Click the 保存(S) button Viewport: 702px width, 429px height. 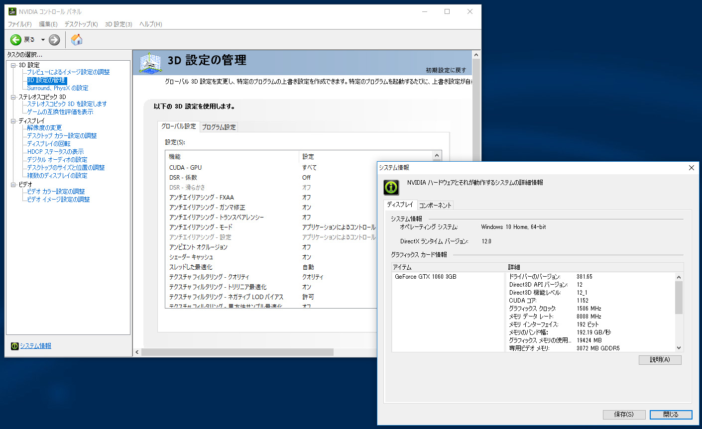click(624, 414)
